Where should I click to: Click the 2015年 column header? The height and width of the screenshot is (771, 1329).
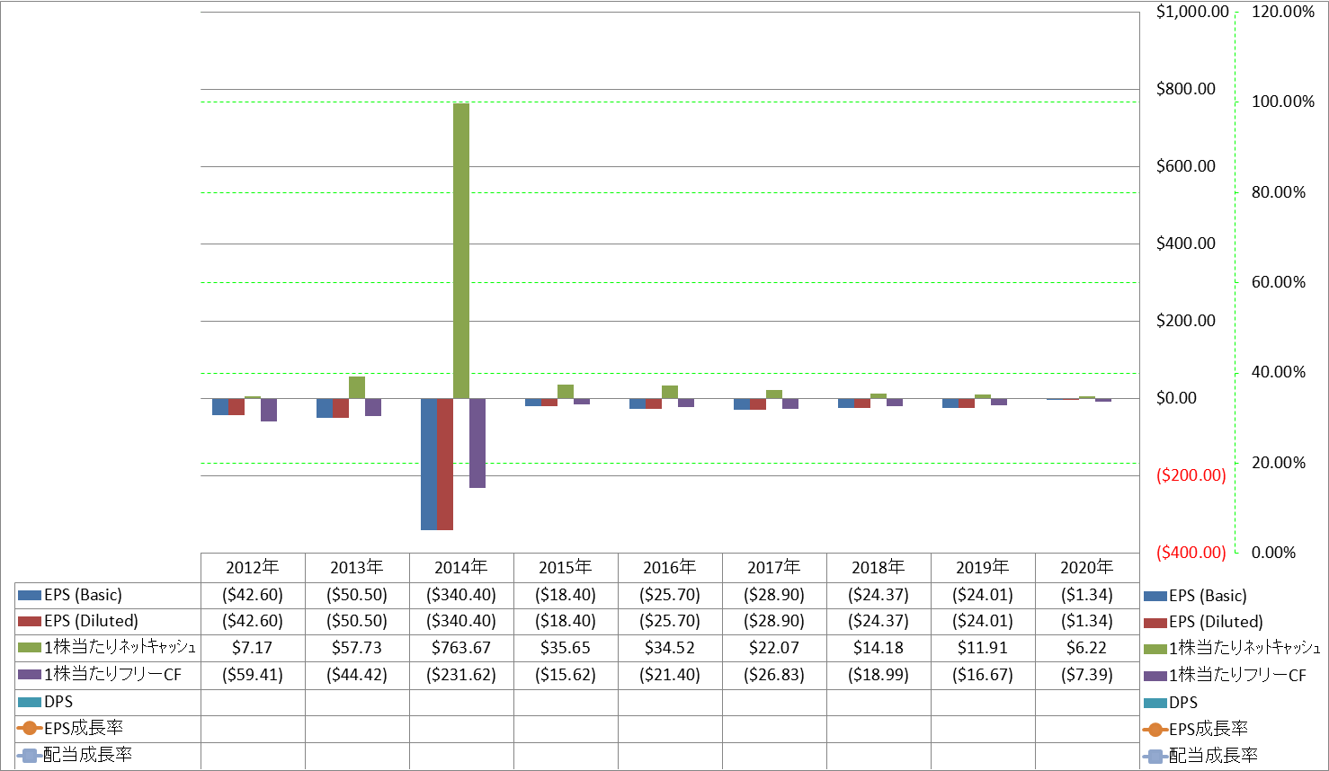(x=566, y=568)
